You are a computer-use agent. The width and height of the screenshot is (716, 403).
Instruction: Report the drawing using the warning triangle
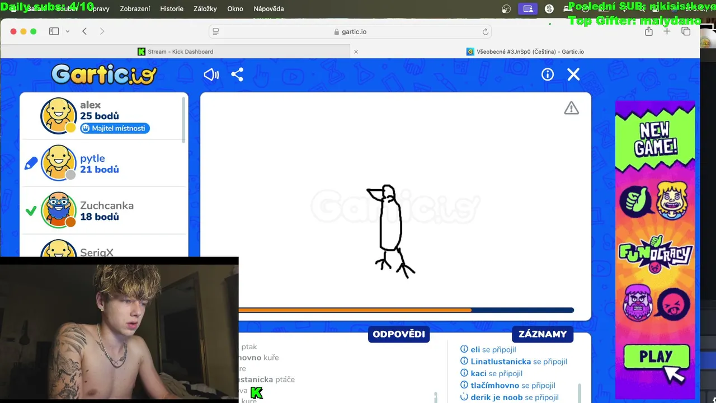pos(571,108)
